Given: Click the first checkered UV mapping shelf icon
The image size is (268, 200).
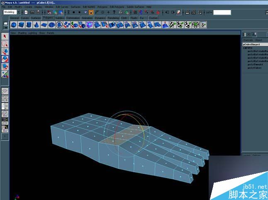Looking at the screenshot, I should coord(173,25).
